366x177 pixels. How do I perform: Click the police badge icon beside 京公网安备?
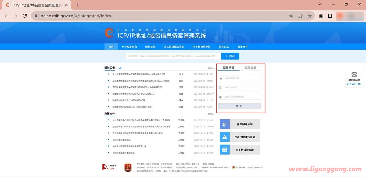233,167
